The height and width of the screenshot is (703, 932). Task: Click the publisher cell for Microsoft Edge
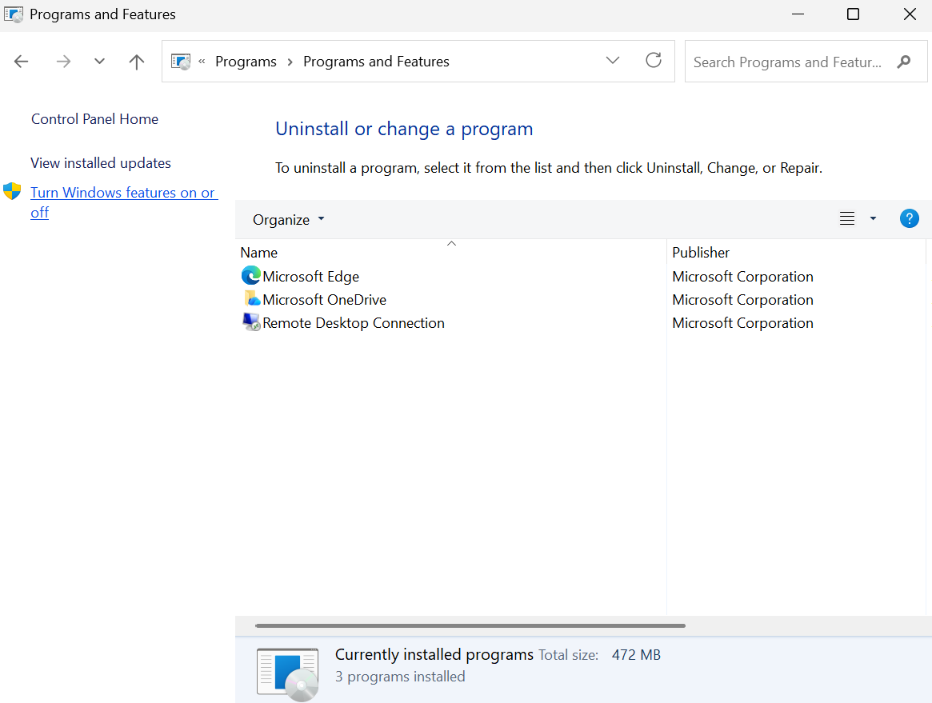tap(742, 277)
